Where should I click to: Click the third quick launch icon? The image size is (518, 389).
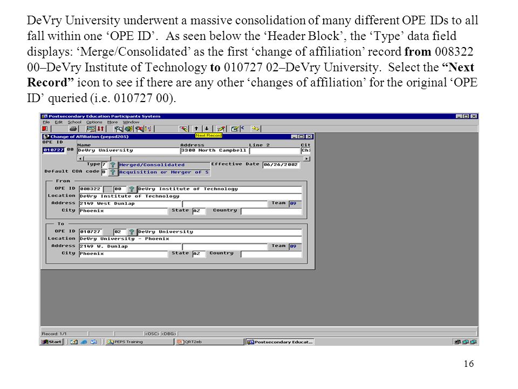coord(94,341)
